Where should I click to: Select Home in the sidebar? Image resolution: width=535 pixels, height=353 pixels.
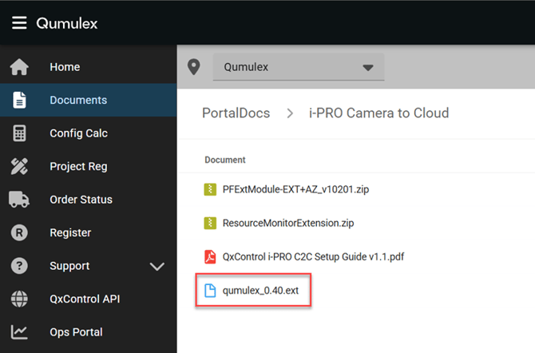(x=65, y=68)
